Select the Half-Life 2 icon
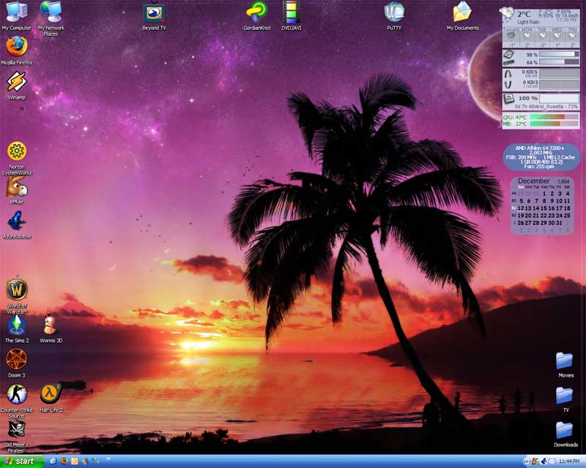 tap(51, 394)
